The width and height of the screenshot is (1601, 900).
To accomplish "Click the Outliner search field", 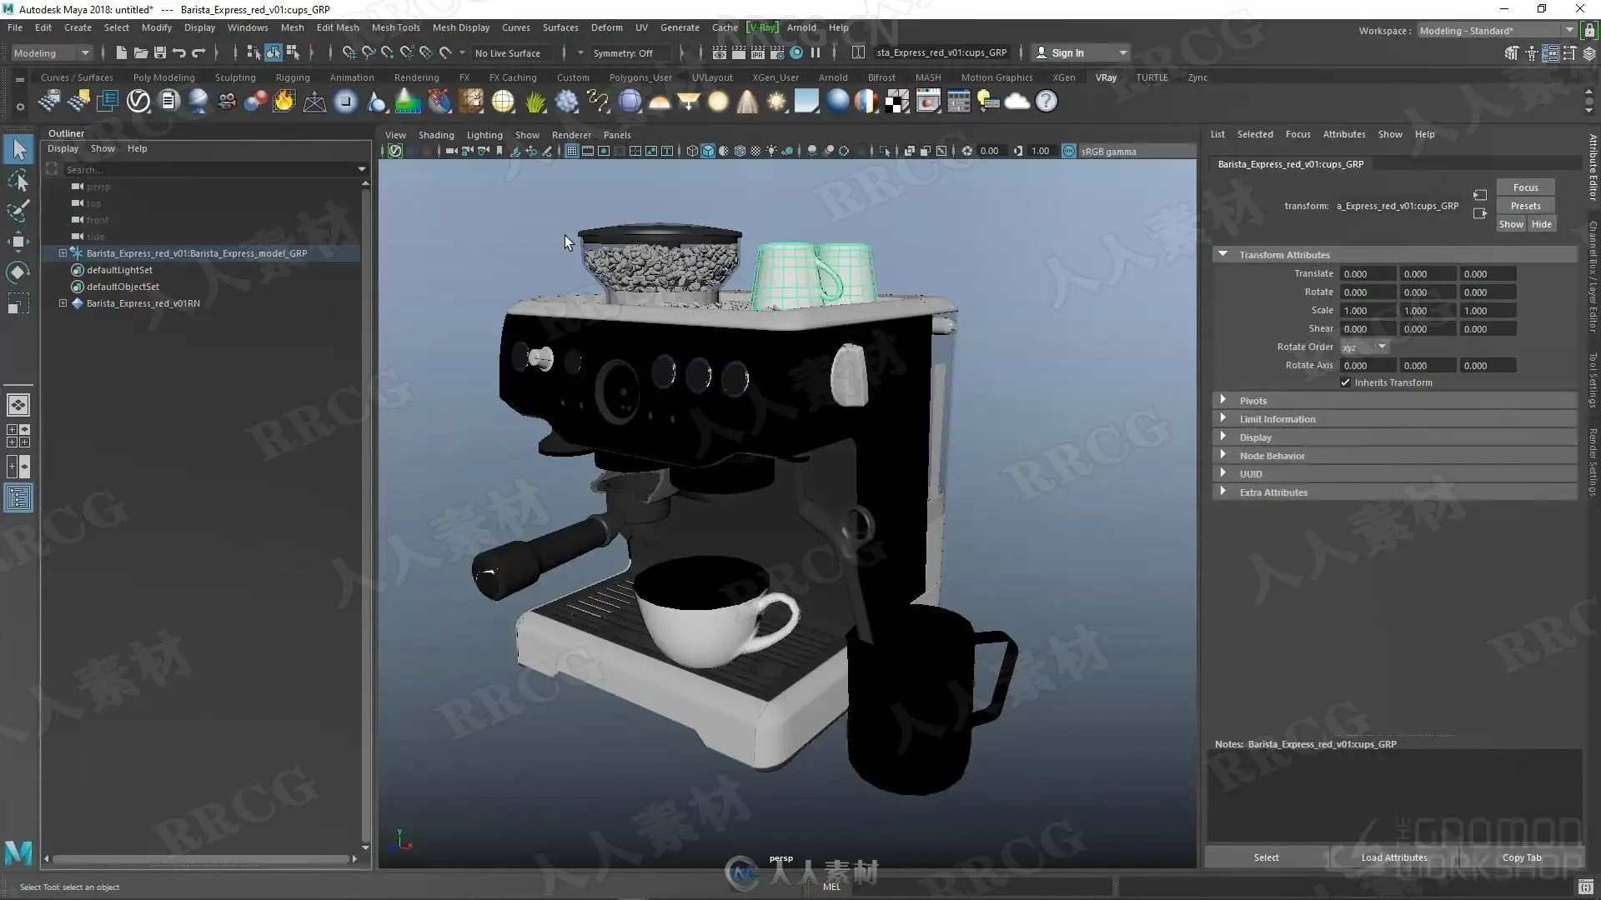I will (208, 170).
